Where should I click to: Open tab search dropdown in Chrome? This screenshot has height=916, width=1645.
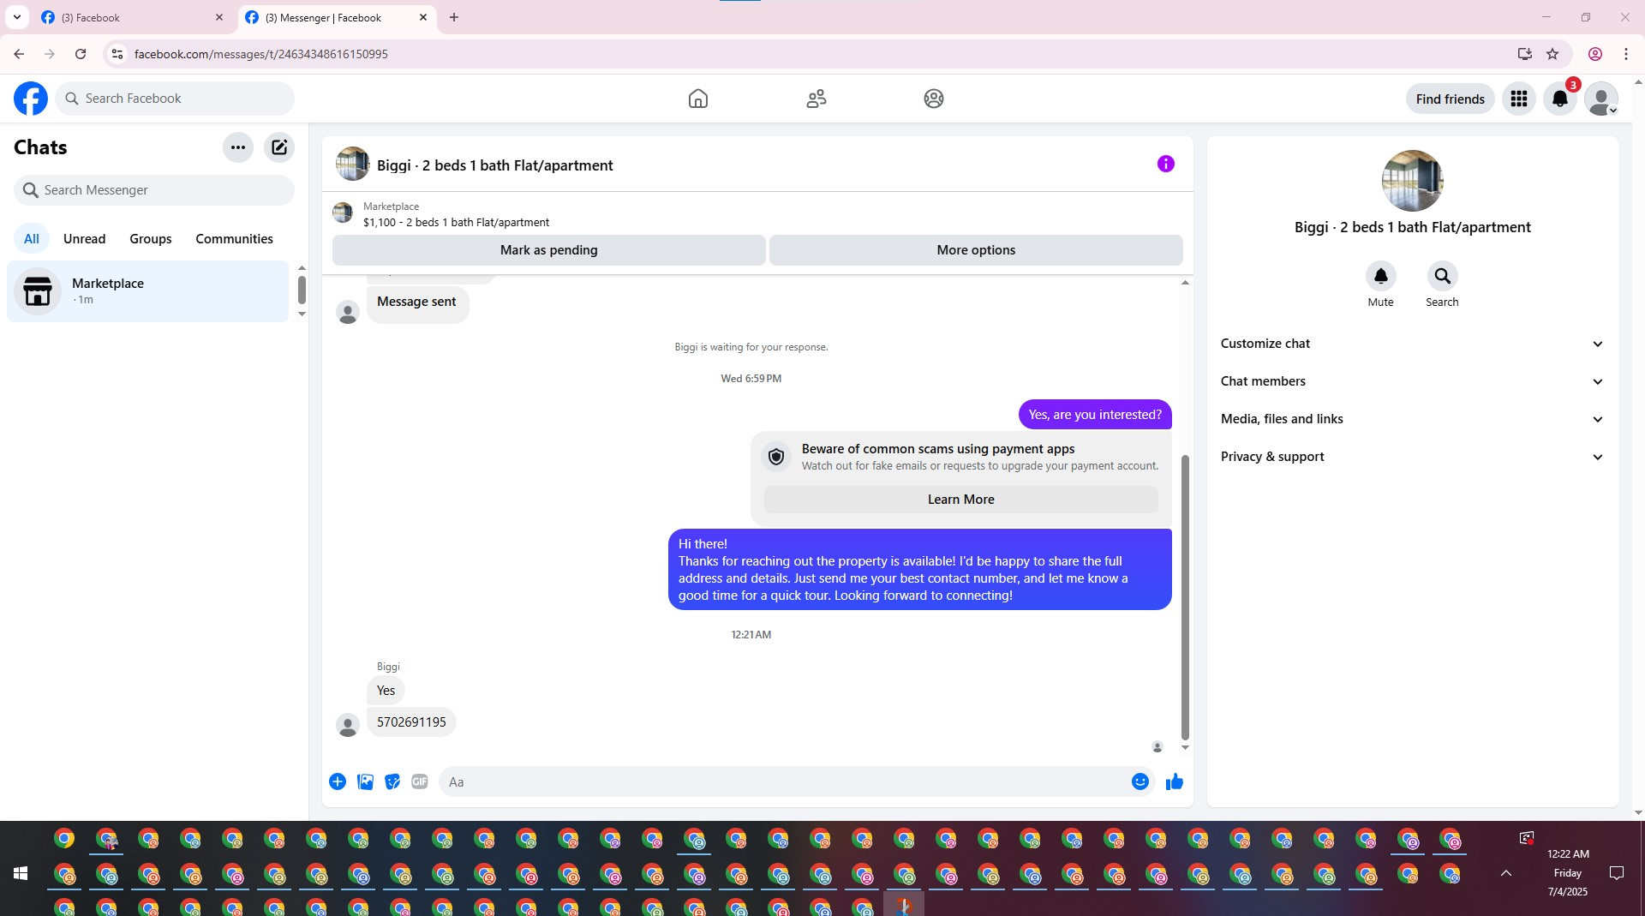17,17
